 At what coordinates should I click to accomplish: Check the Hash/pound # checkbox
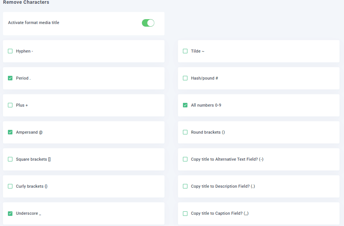coord(185,78)
